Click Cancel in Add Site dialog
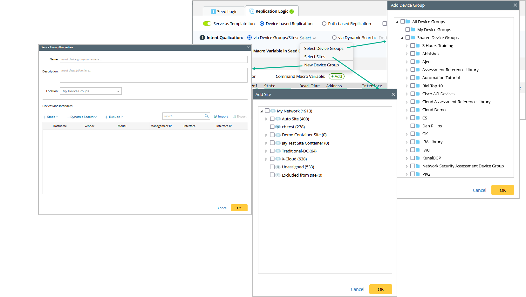The height and width of the screenshot is (297, 526). tap(358, 289)
